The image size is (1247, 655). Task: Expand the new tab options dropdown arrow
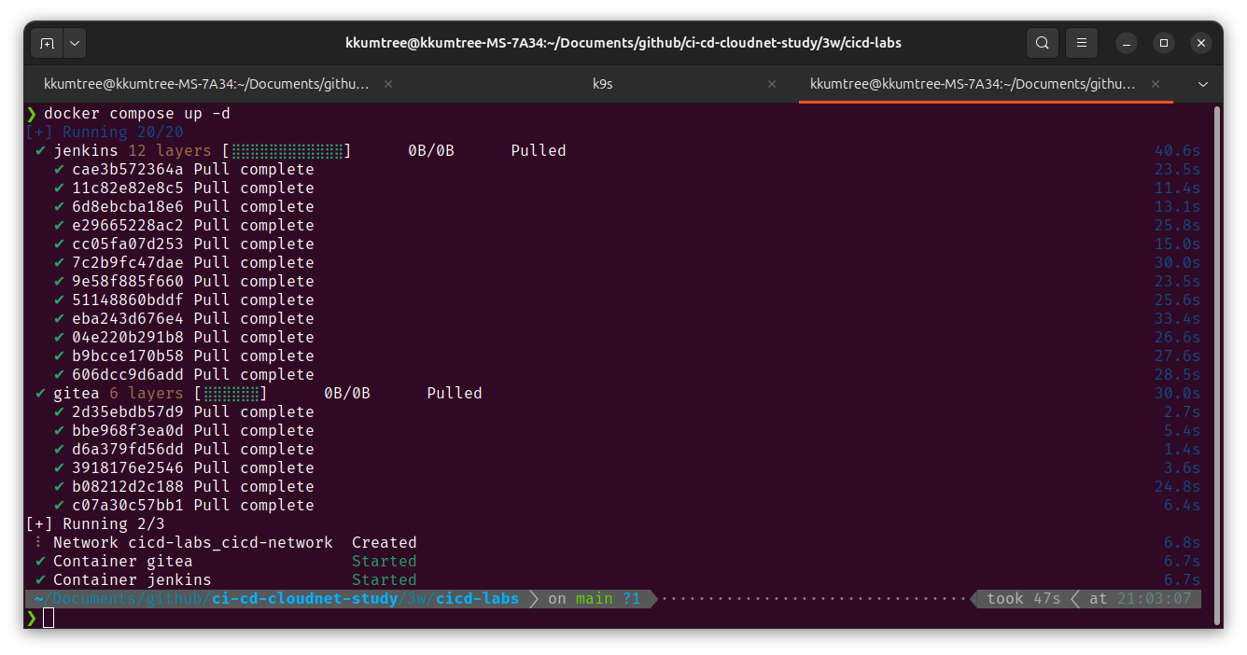coord(75,43)
